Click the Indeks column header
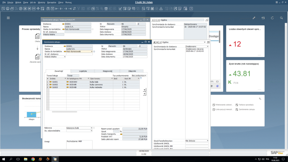 (x=58, y=79)
